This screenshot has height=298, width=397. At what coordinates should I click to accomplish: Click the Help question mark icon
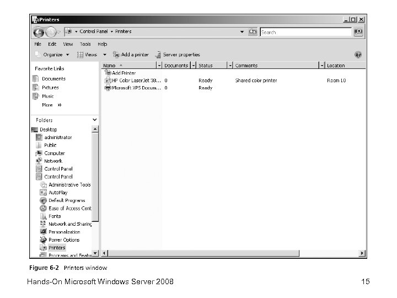[x=358, y=55]
